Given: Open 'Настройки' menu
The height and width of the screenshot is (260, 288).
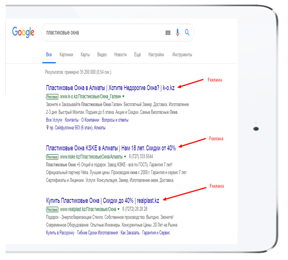Looking at the screenshot, I should [156, 54].
